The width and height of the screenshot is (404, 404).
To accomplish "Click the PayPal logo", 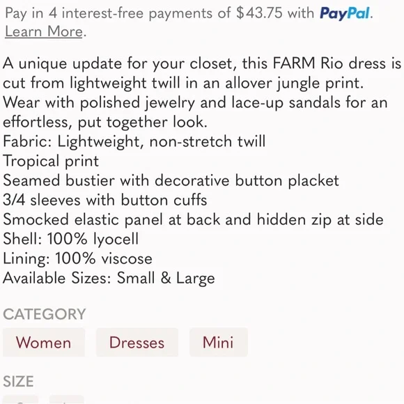I will coord(345,13).
